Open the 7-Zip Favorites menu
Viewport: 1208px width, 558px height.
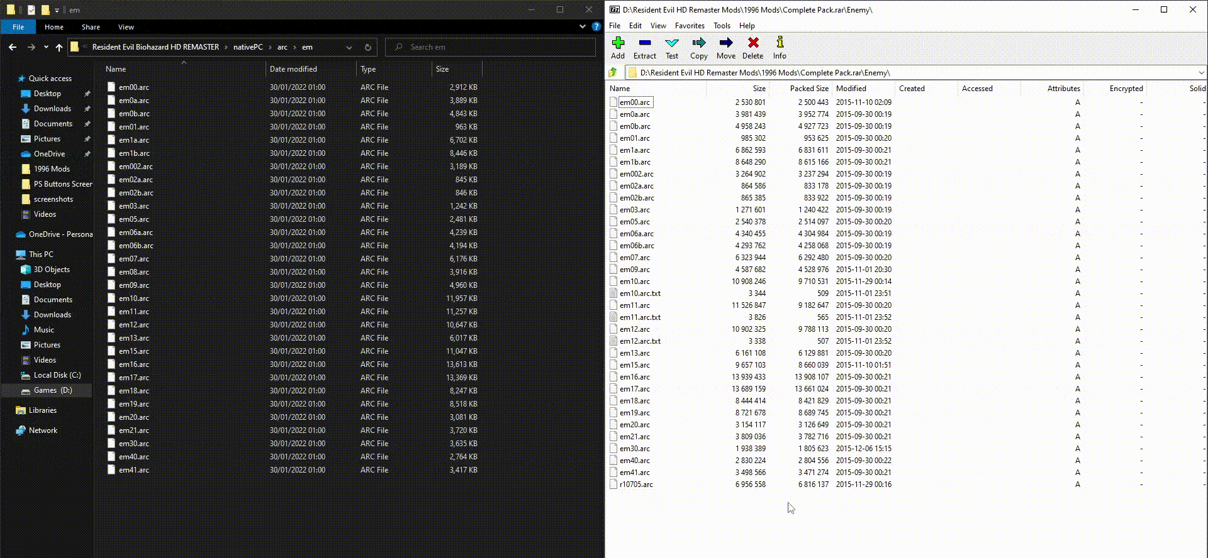click(690, 26)
